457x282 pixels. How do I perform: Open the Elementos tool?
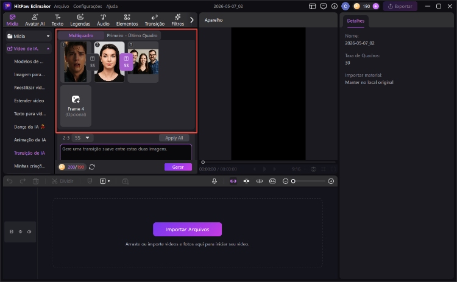point(127,20)
